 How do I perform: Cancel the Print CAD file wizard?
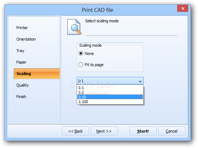pyautogui.click(x=172, y=131)
